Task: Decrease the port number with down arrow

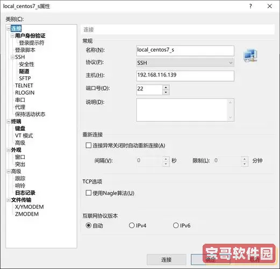Action: (166, 92)
